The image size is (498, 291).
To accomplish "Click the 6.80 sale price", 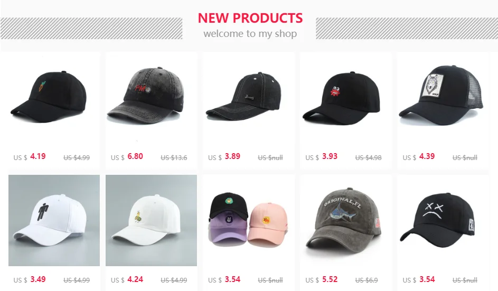I will [x=135, y=156].
